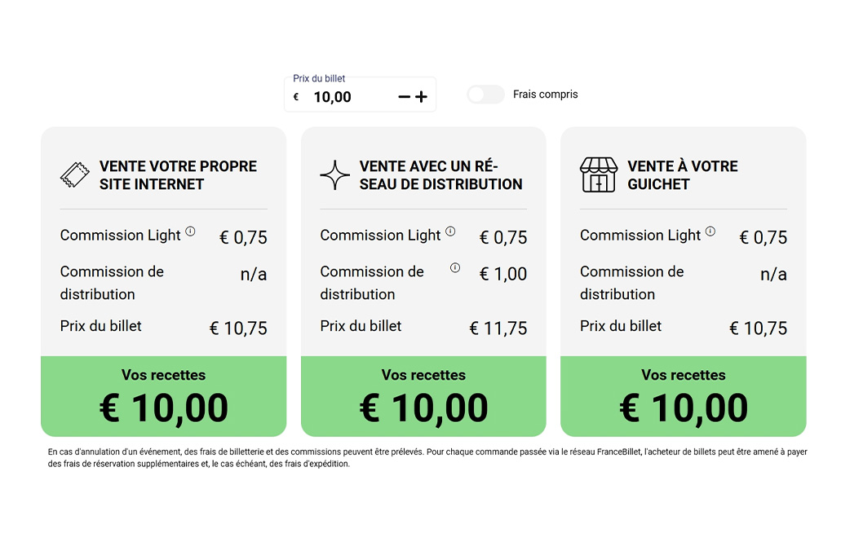Click the star icon for distribution network
Screen dimensions: 841x542
[334, 175]
